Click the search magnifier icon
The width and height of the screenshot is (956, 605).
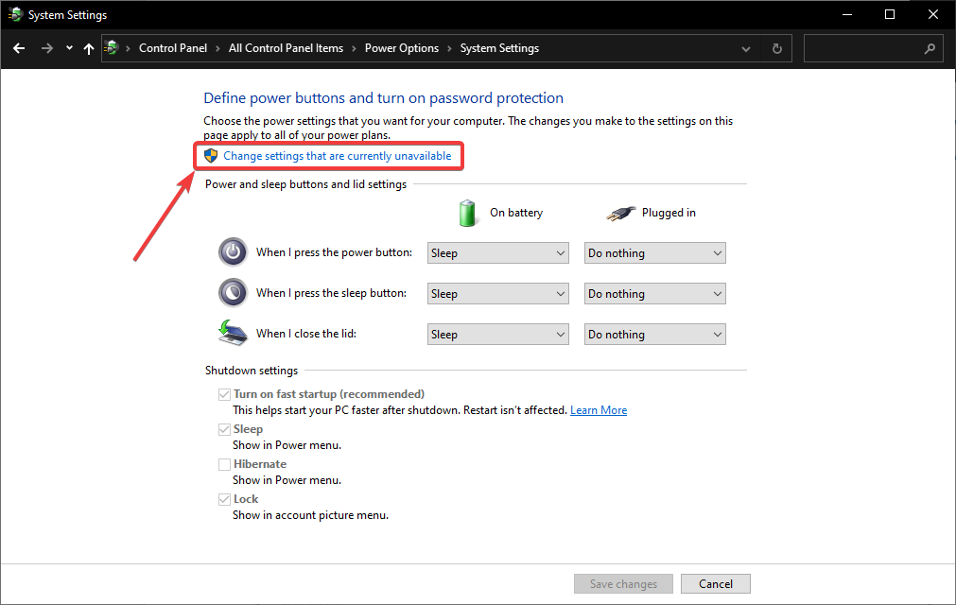[930, 48]
